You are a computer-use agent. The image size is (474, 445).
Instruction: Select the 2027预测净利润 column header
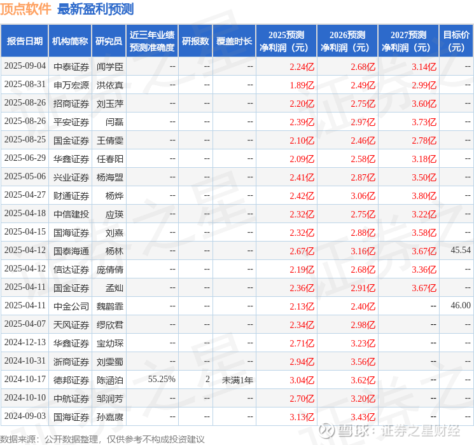(x=408, y=41)
